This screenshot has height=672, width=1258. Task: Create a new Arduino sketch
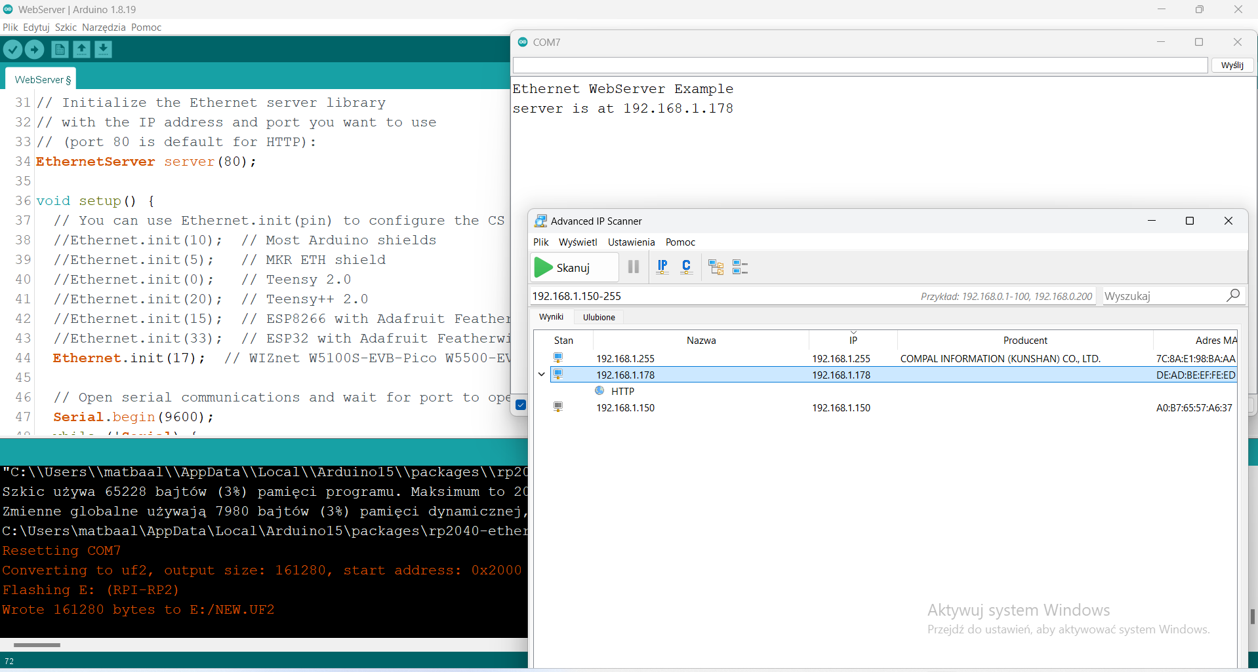pyautogui.click(x=60, y=49)
